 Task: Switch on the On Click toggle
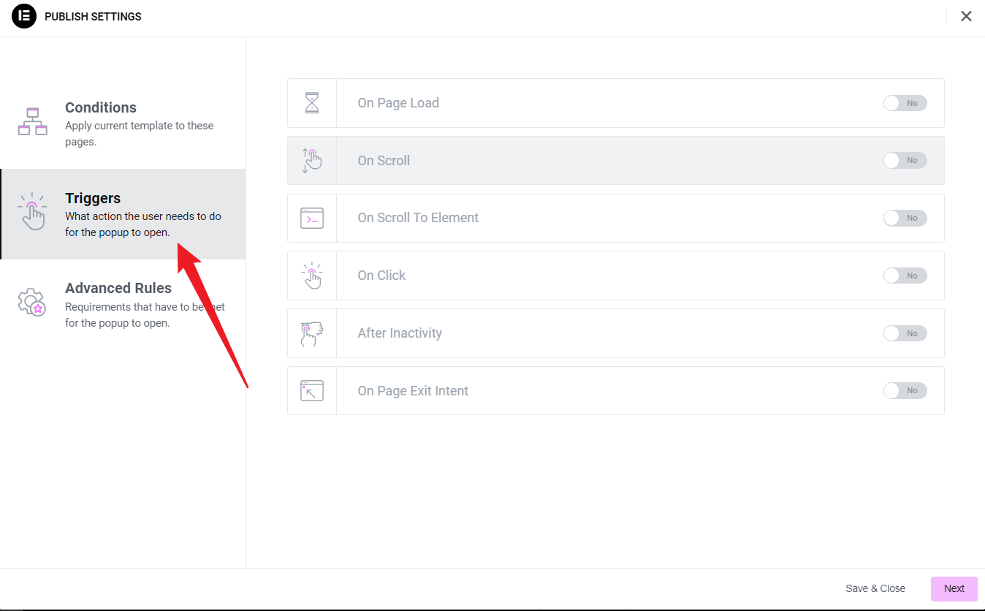(x=905, y=276)
